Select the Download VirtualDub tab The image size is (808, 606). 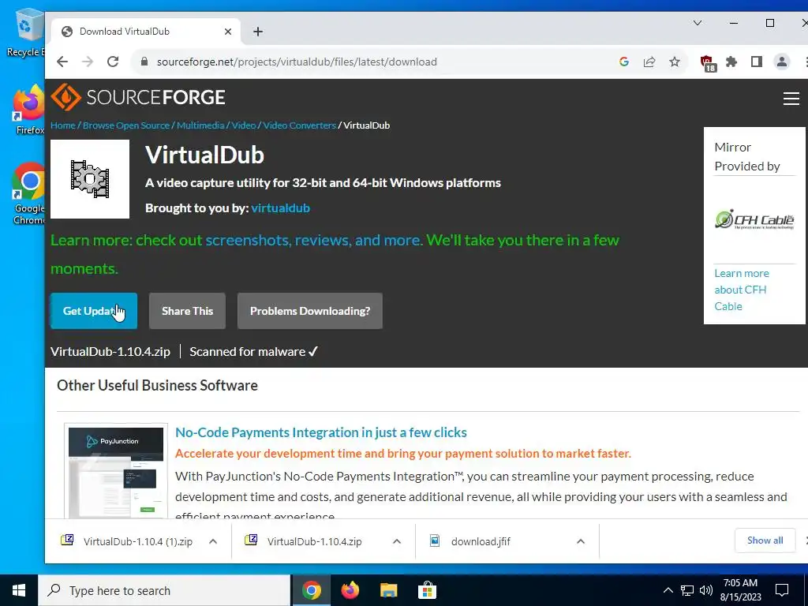coord(146,32)
